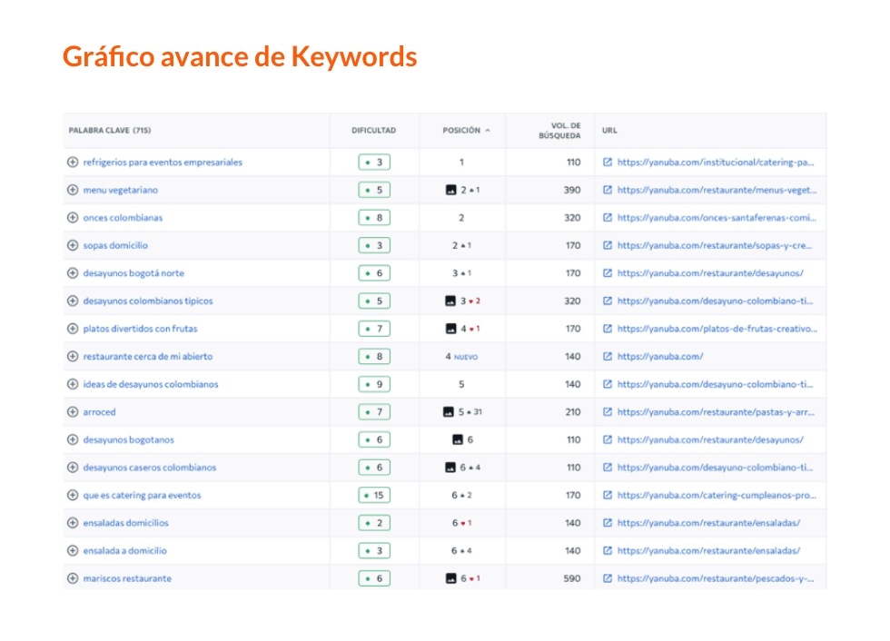Open external link icon in 'desayunos caseros colombianos' row
The image size is (890, 641).
click(x=608, y=468)
